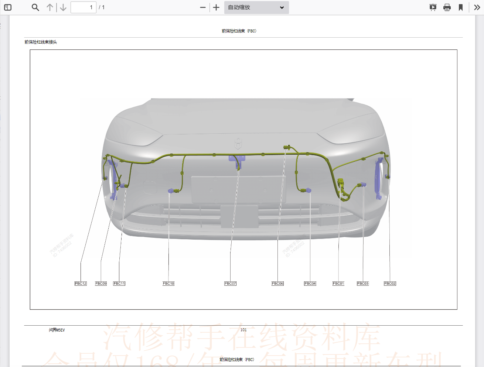Select the FBC01 connector label

[338, 284]
